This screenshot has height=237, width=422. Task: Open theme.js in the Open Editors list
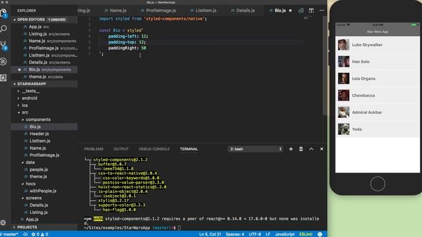tap(44, 77)
